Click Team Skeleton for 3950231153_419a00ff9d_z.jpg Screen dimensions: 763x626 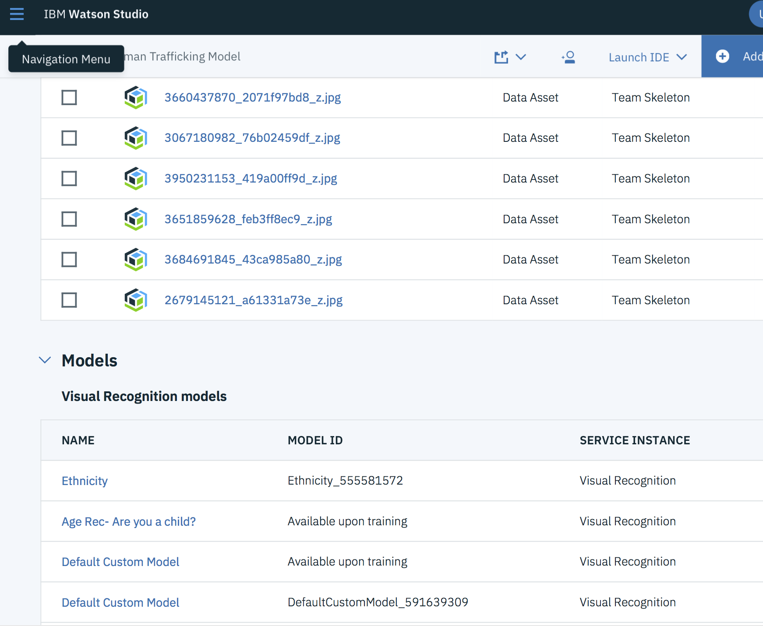coord(650,178)
